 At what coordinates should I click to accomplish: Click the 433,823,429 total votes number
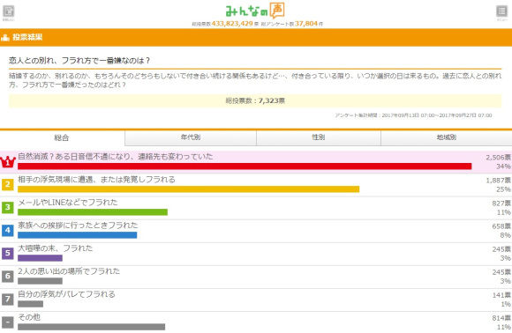232,24
